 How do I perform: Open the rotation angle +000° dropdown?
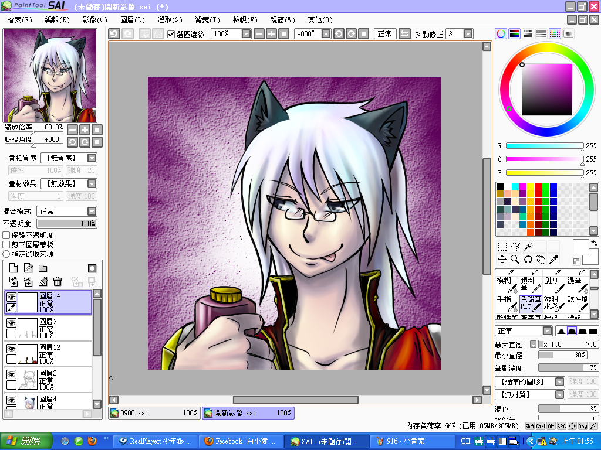point(326,34)
